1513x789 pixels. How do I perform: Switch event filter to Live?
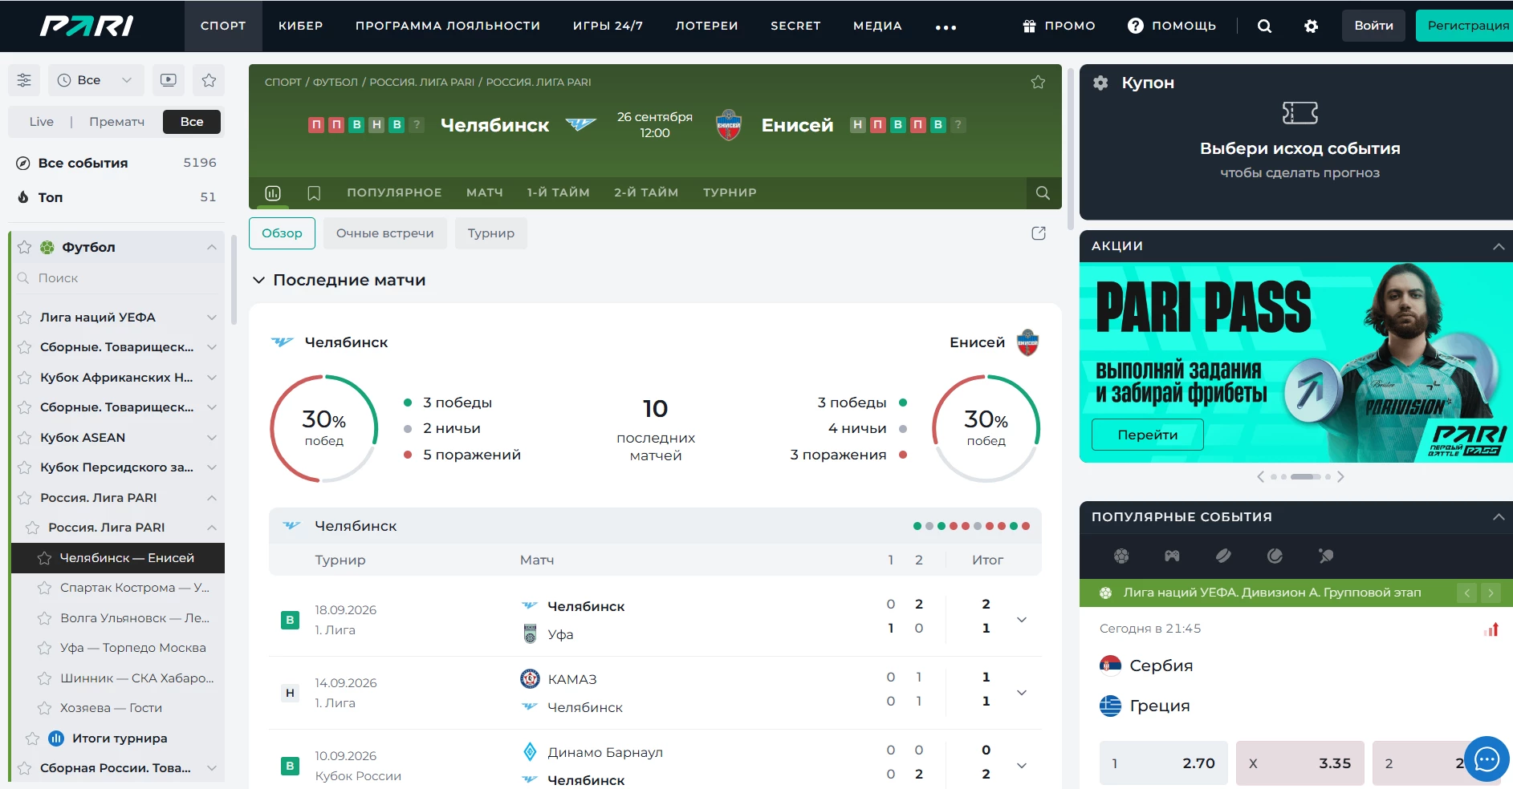click(42, 122)
